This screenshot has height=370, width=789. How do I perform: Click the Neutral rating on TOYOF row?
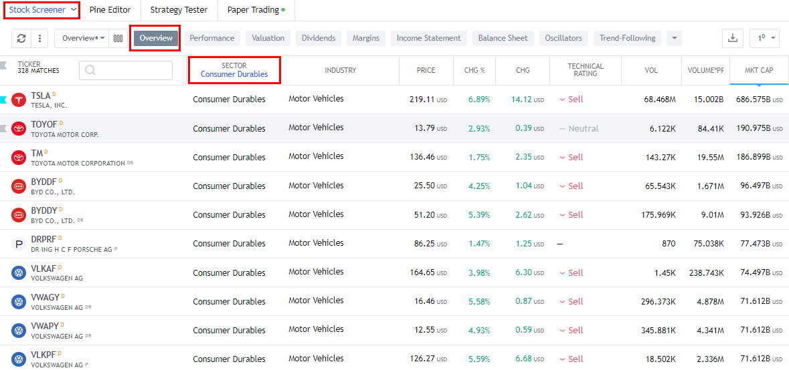[579, 128]
